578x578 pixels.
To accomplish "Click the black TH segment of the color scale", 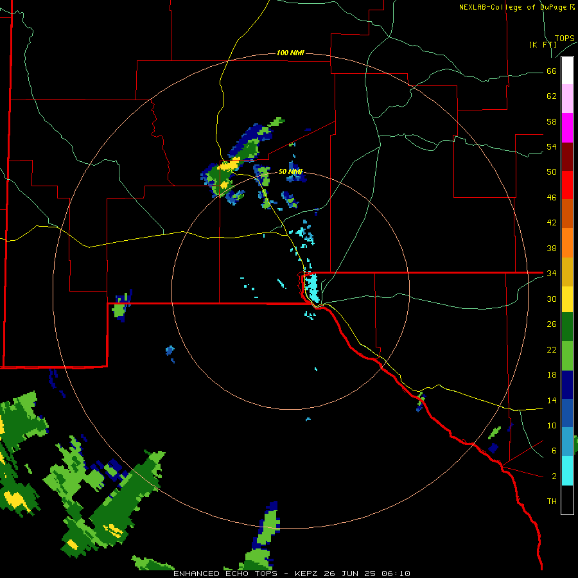I will click(567, 500).
